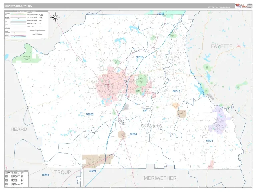Click the TROUP county name
The image size is (256, 192).
pos(62,172)
